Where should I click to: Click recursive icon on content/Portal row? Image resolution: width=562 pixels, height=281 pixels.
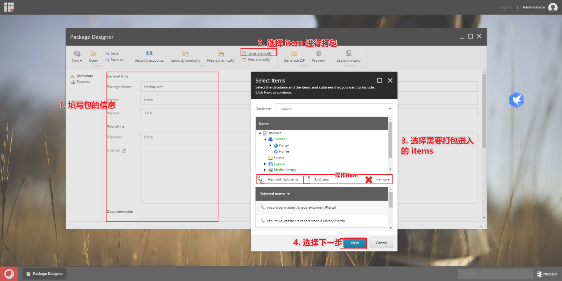pos(262,207)
